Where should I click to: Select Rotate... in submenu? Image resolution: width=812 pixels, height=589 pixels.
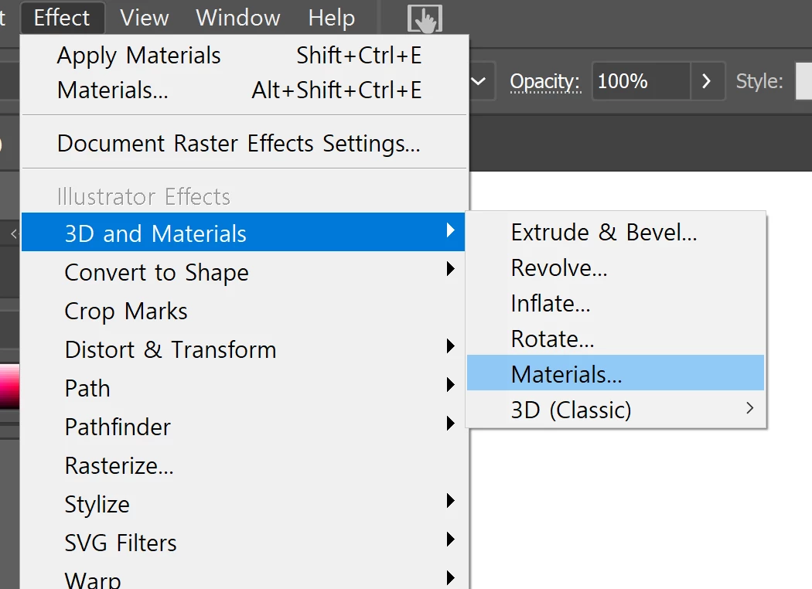(x=616, y=339)
